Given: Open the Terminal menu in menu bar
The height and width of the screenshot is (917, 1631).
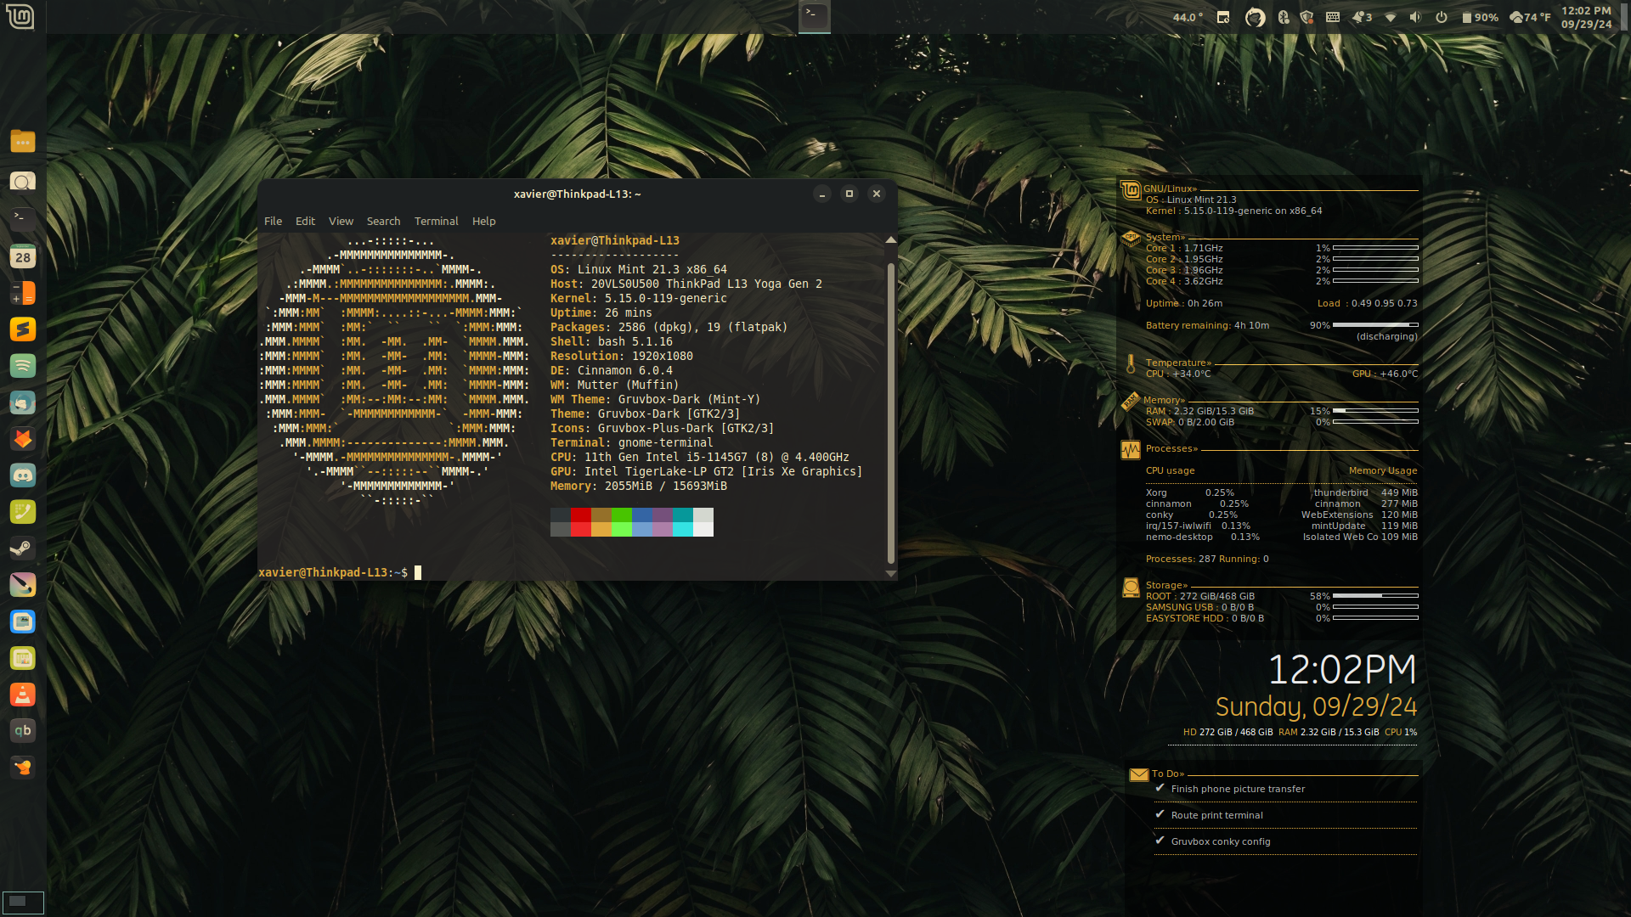Looking at the screenshot, I should pyautogui.click(x=436, y=221).
